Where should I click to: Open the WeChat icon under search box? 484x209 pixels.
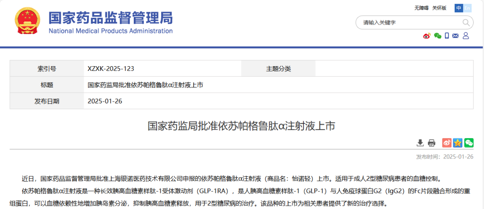pyautogui.click(x=437, y=36)
